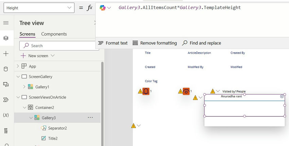Open Find and replace
The height and width of the screenshot is (146, 289).
pos(202,43)
